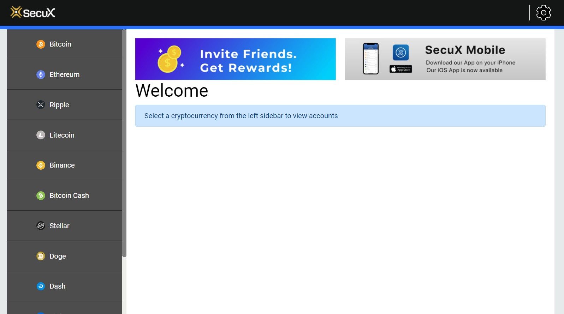Click the orange Bitcoin coin icon
The image size is (564, 314).
click(x=41, y=44)
